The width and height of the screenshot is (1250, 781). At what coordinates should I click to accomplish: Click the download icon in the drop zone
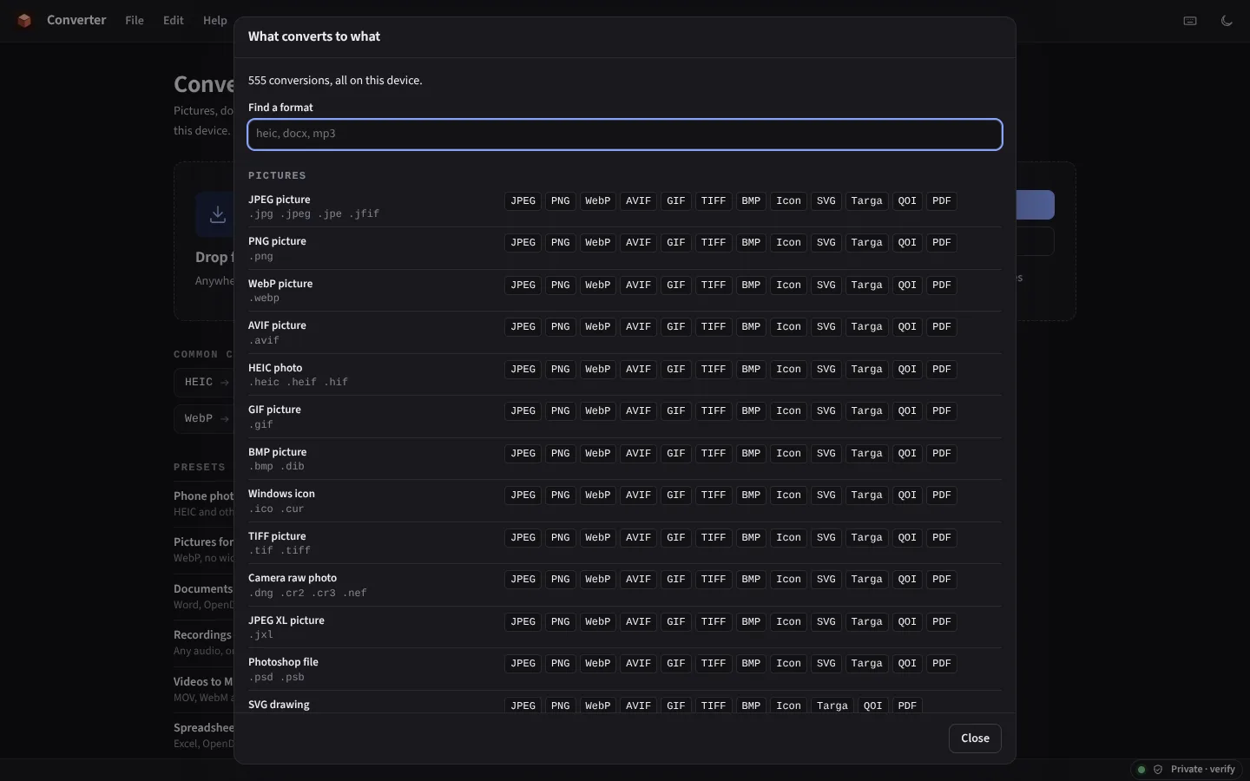218,214
